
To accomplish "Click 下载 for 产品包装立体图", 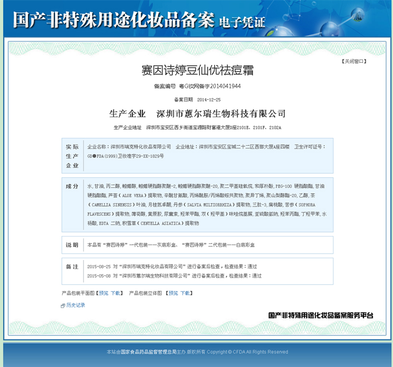I will click(185, 293).
